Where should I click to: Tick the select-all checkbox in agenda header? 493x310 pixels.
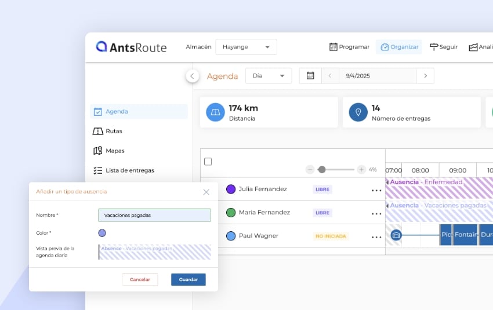pyautogui.click(x=208, y=162)
